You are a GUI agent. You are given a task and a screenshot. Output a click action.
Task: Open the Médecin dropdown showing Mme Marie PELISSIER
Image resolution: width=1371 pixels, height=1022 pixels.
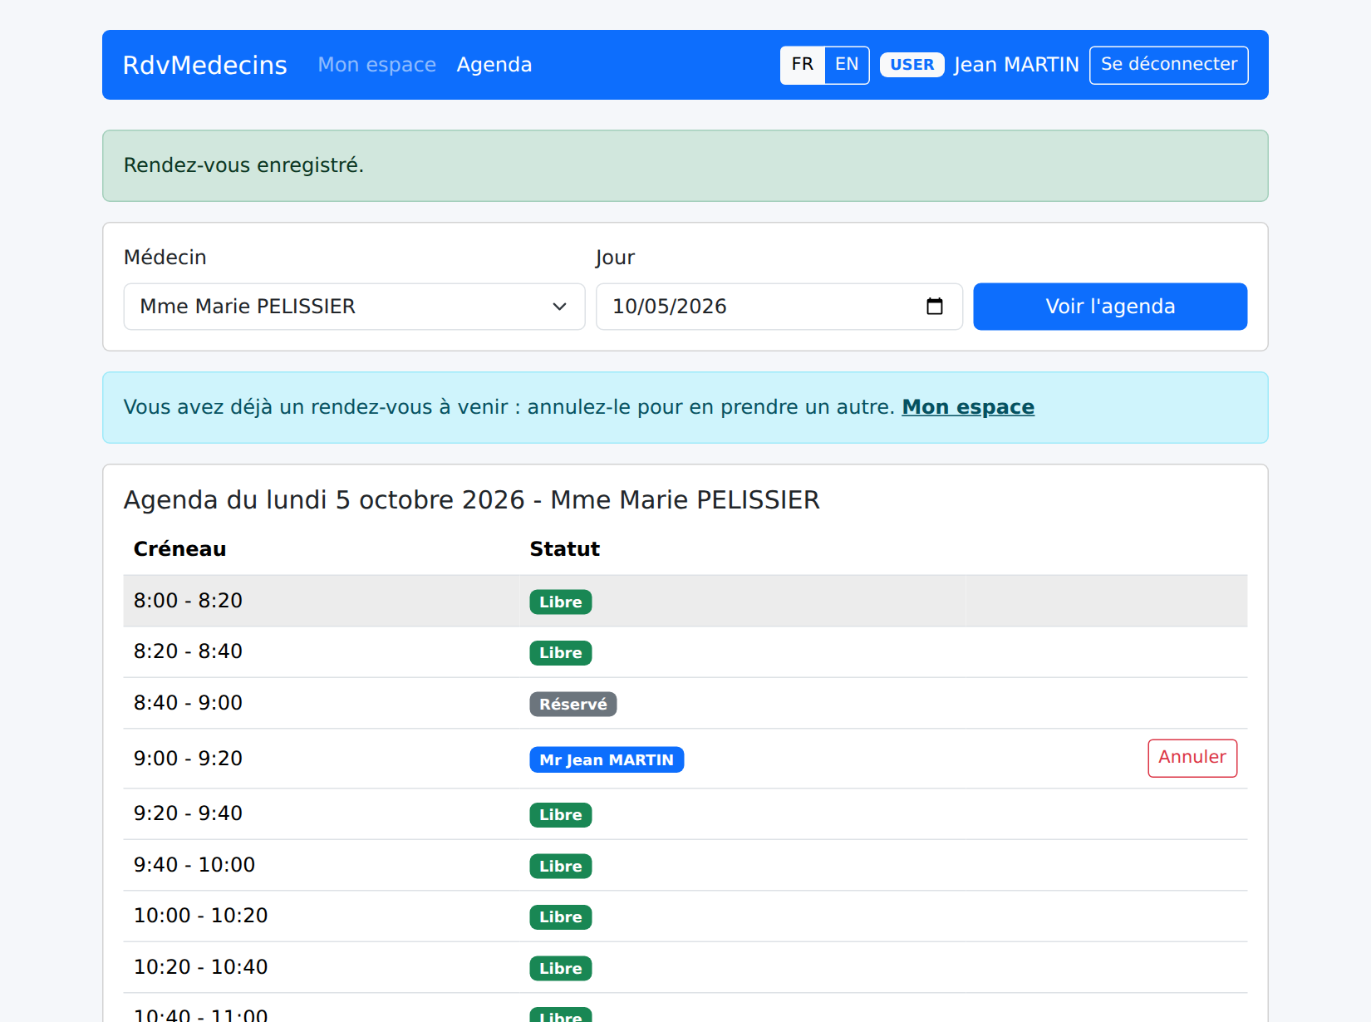point(355,307)
